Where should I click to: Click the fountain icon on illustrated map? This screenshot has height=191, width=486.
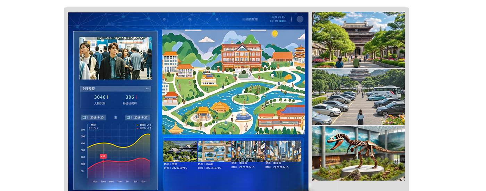pyautogui.click(x=243, y=114)
